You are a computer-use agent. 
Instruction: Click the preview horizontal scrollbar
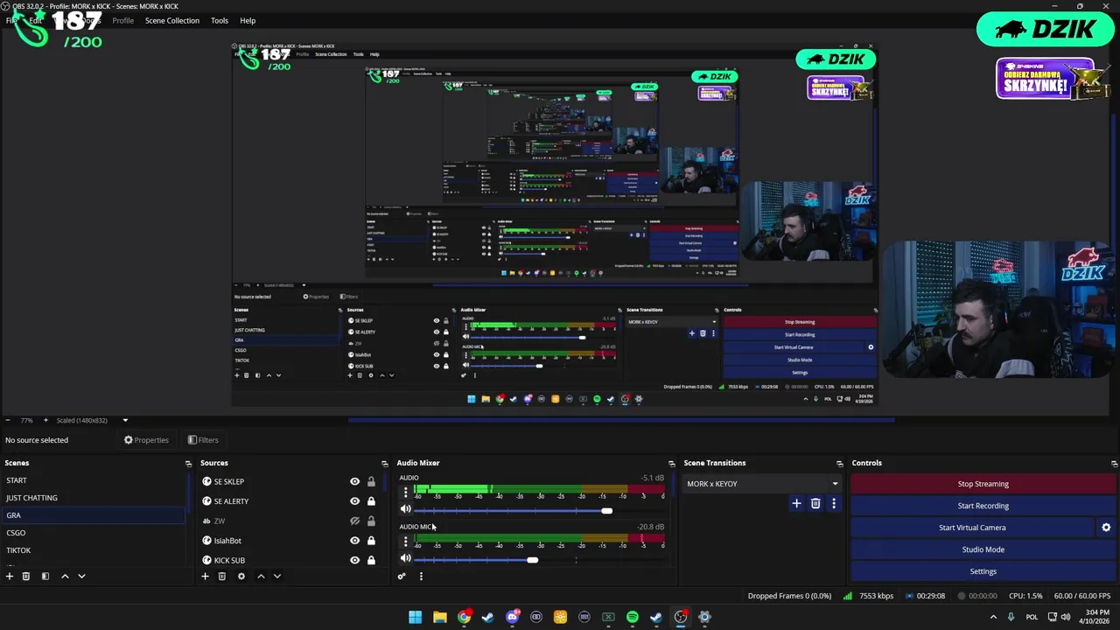621,420
